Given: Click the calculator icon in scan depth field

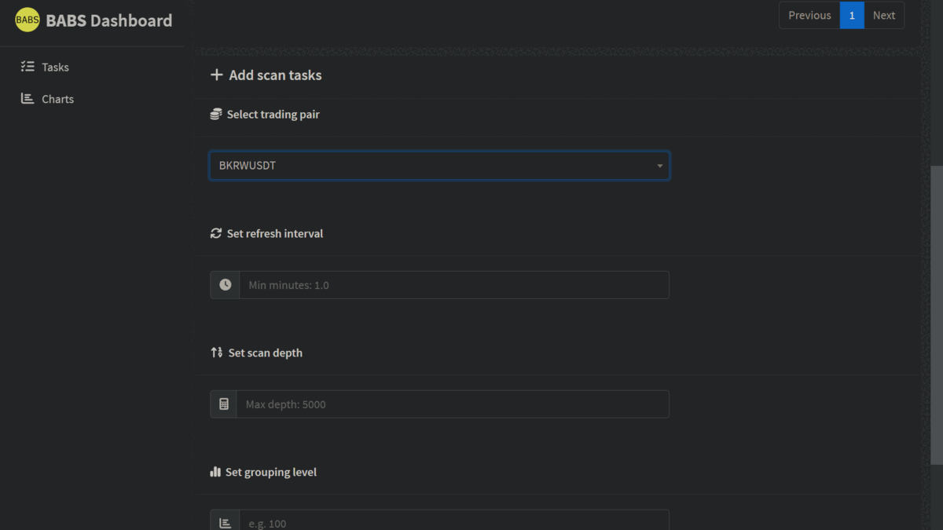Looking at the screenshot, I should [224, 404].
